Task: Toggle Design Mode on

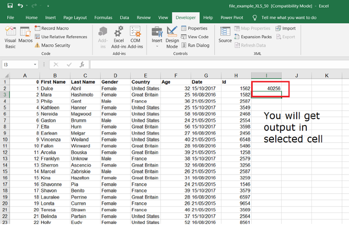Action: tap(172, 36)
